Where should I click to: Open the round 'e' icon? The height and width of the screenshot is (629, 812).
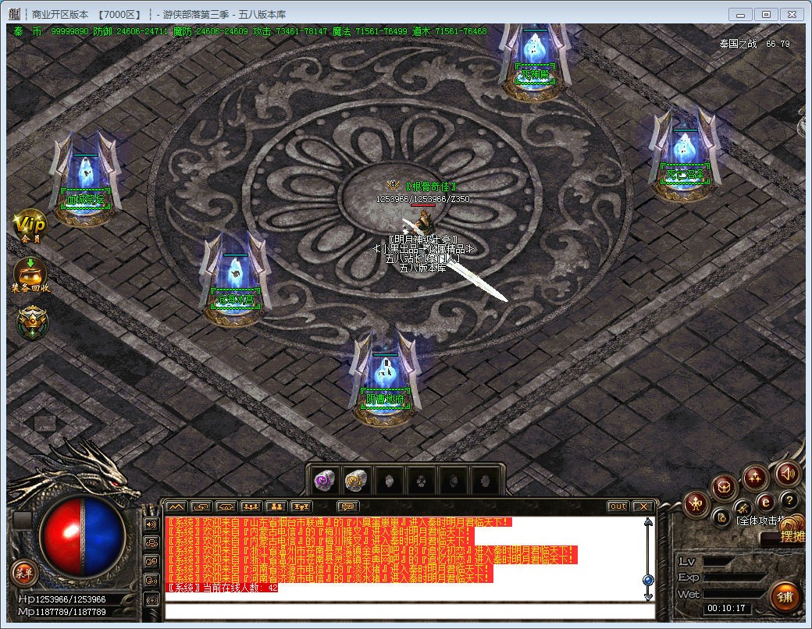(x=765, y=501)
